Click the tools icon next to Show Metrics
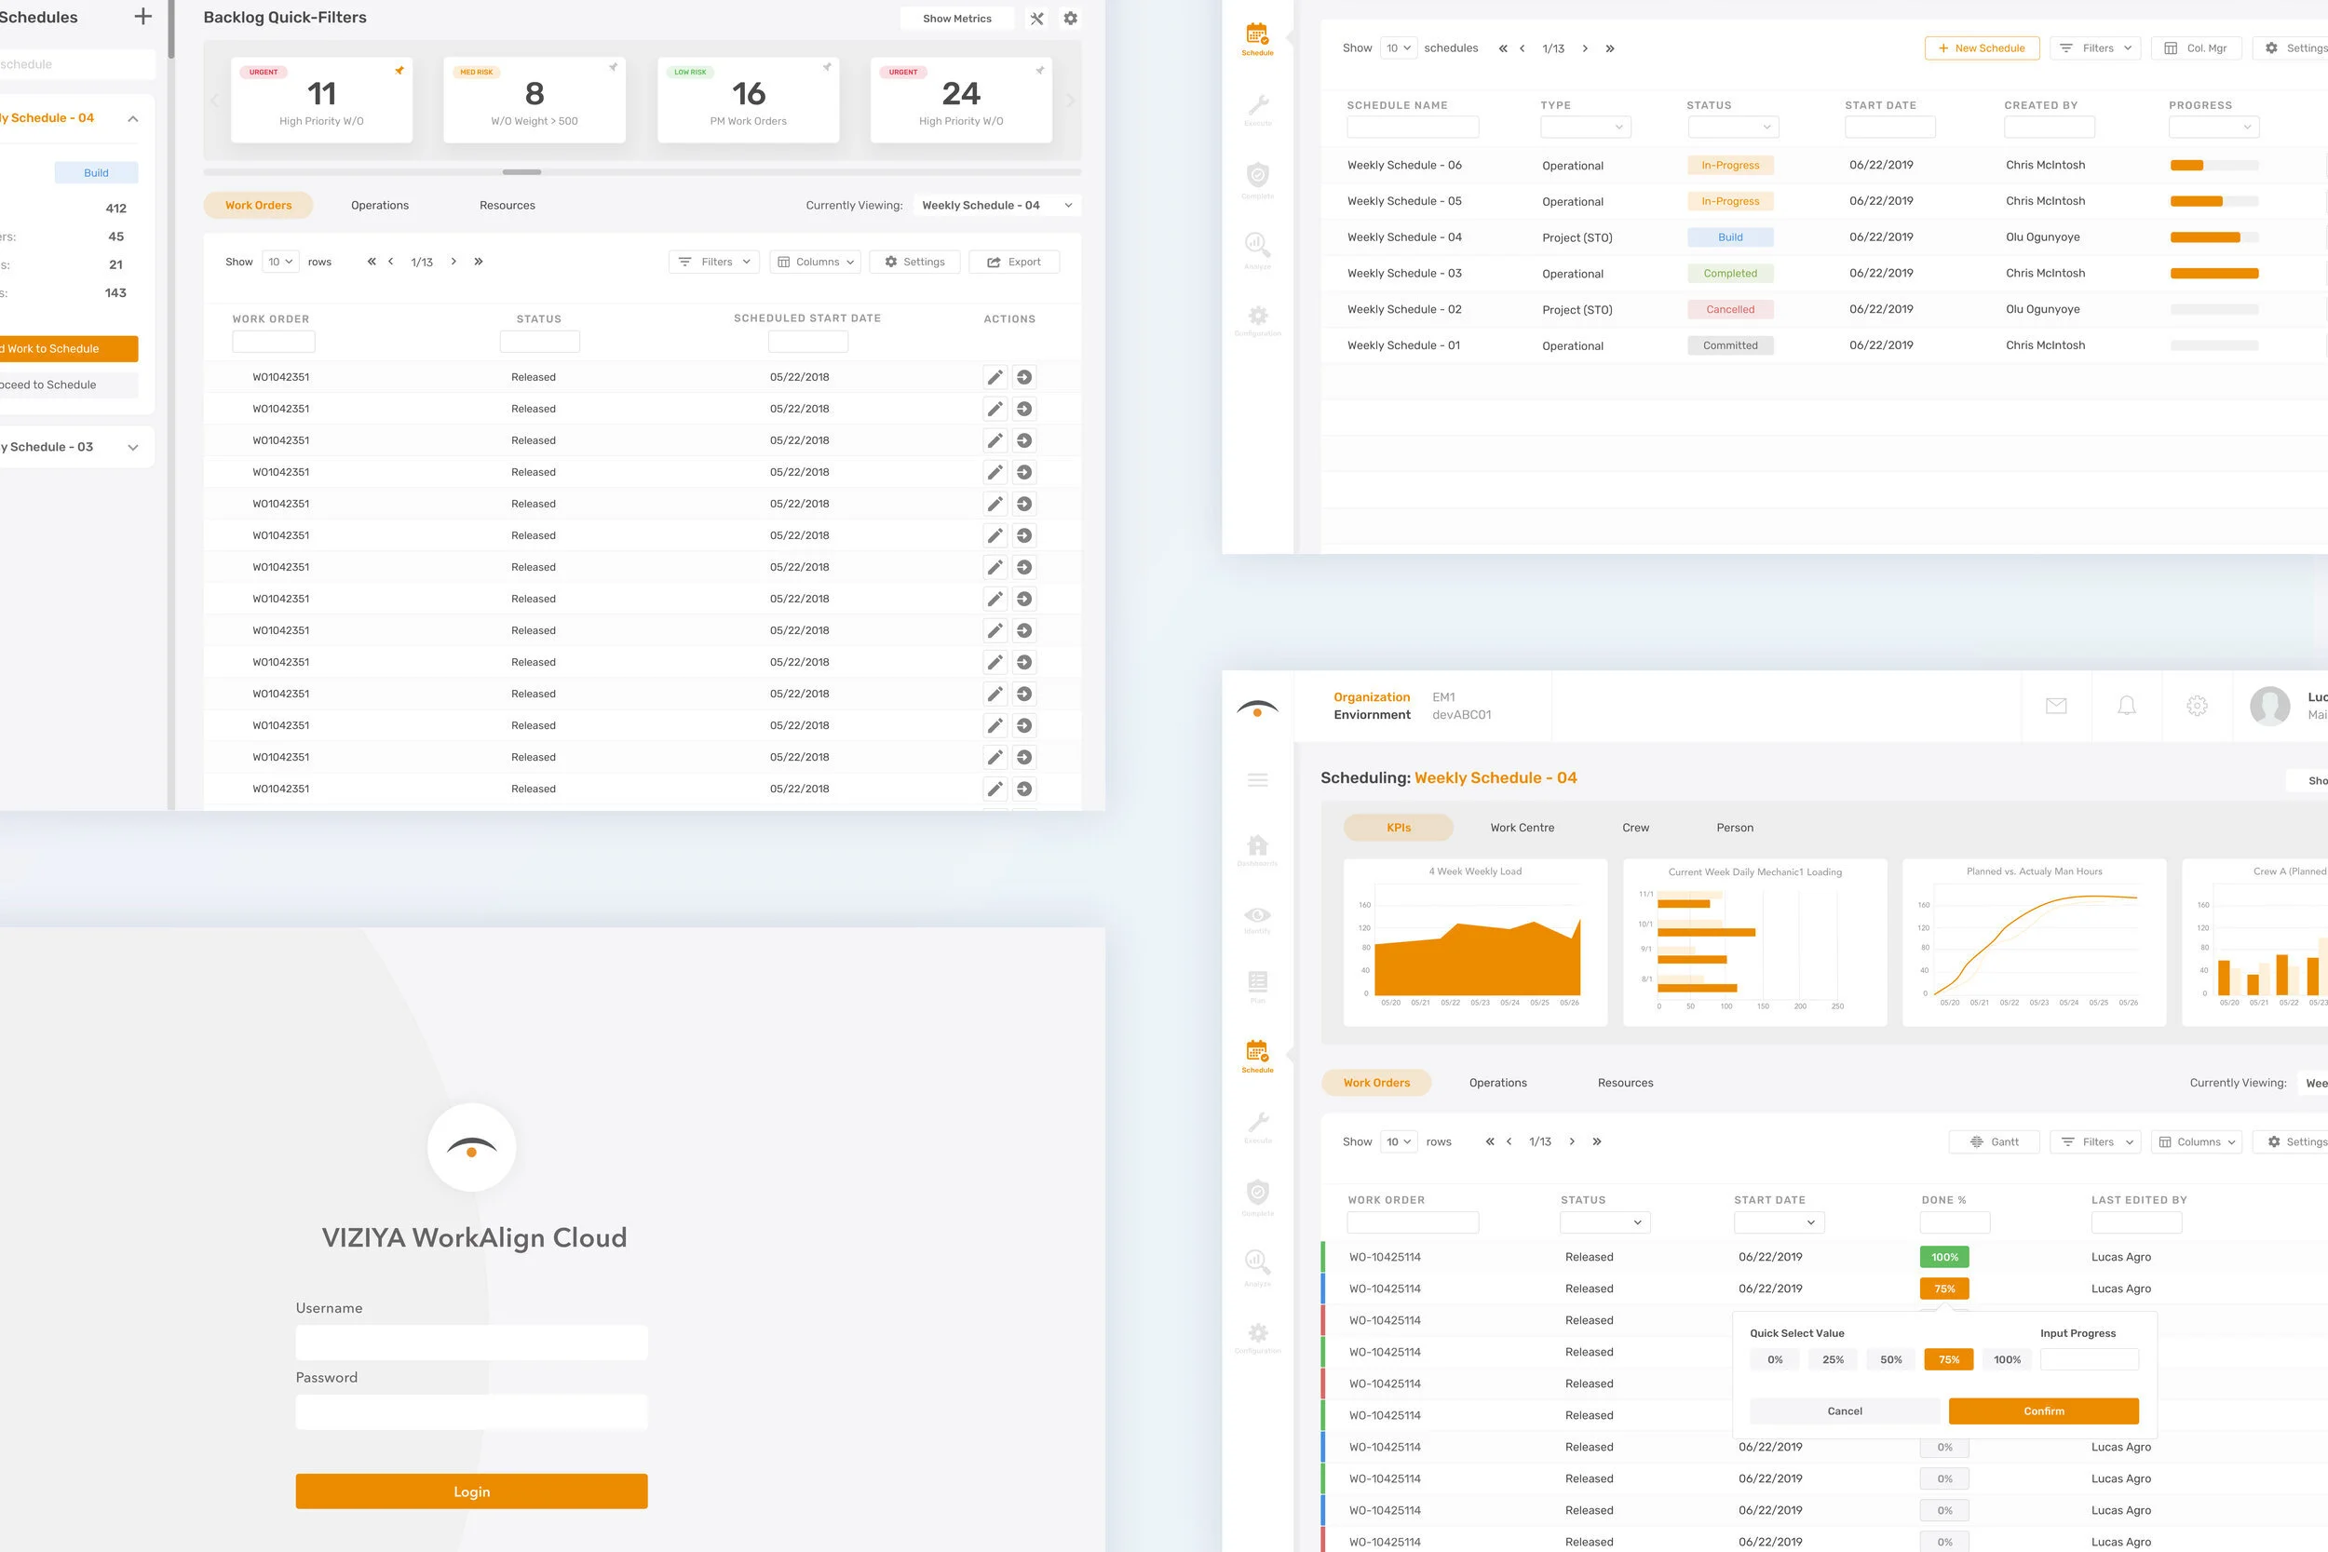 pyautogui.click(x=1036, y=18)
